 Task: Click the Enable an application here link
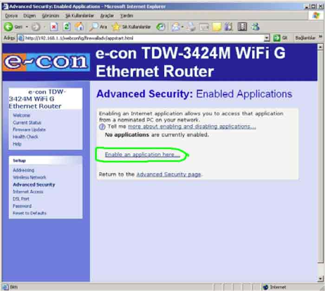point(143,155)
